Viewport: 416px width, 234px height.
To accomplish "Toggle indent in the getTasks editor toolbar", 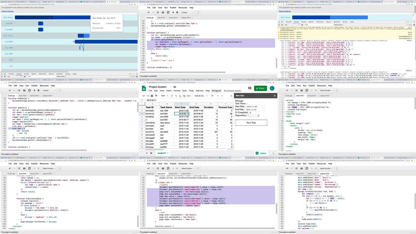I will coord(158,12).
